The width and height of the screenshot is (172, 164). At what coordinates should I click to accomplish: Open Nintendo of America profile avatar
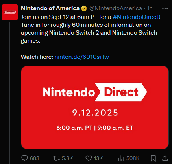point(10,12)
